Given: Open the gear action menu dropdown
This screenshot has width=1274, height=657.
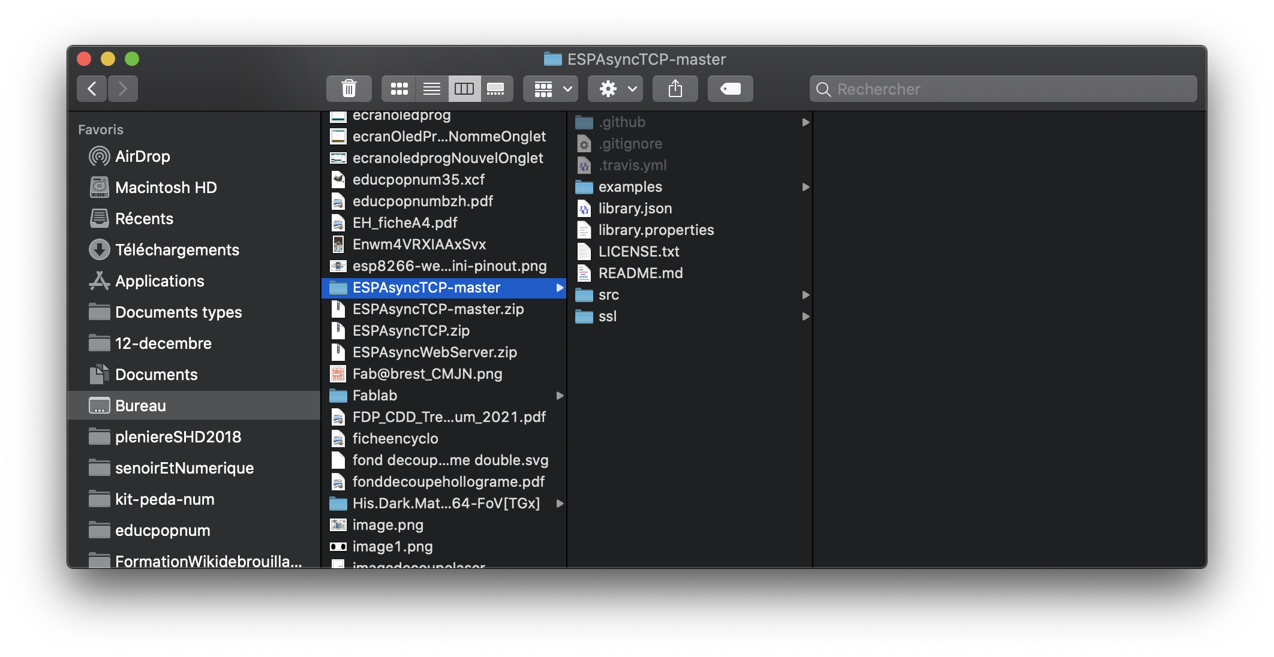Looking at the screenshot, I should [615, 89].
